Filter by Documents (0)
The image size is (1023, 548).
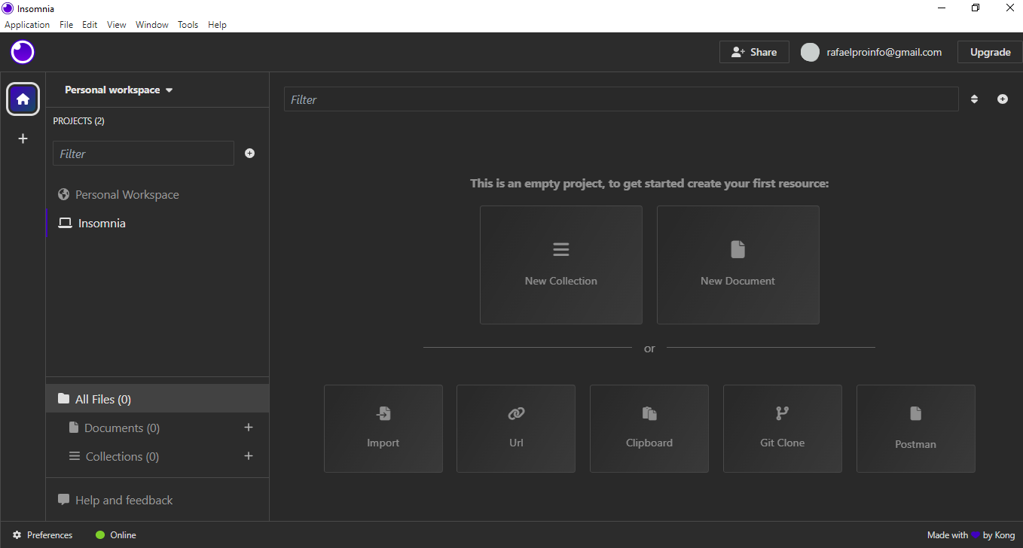[x=115, y=428]
